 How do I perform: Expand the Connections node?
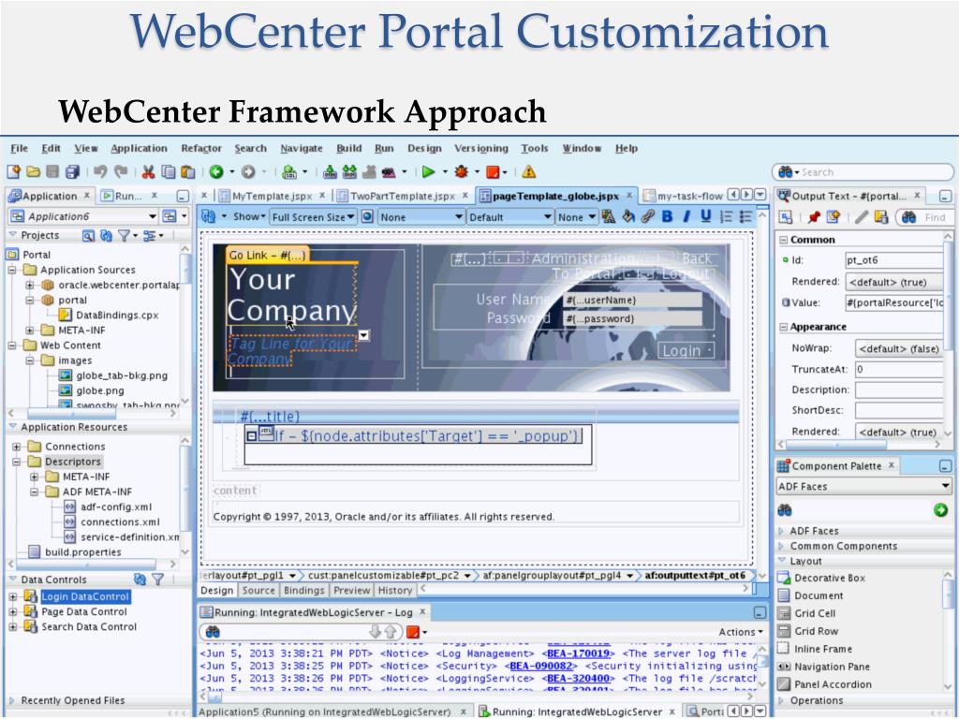click(x=17, y=447)
